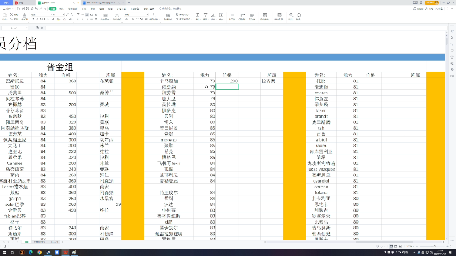Click the paste clipboard icon
The height and width of the screenshot is (256, 456).
(x=5, y=16)
